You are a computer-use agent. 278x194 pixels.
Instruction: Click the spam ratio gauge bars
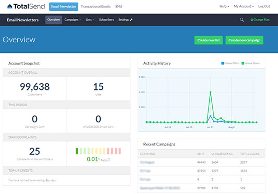point(98,151)
